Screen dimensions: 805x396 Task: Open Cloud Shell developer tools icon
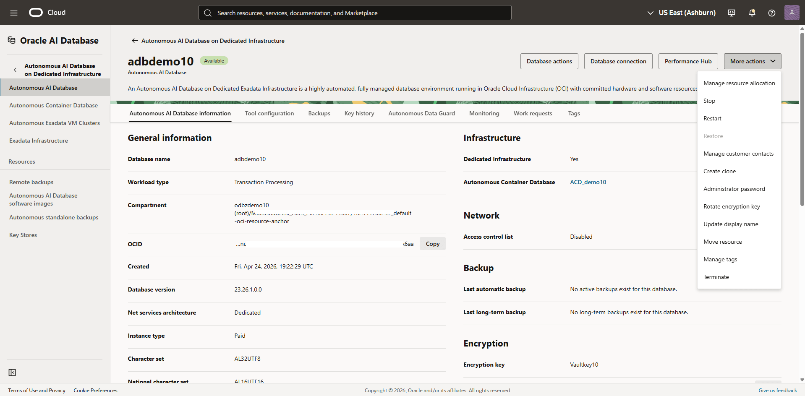pos(732,13)
